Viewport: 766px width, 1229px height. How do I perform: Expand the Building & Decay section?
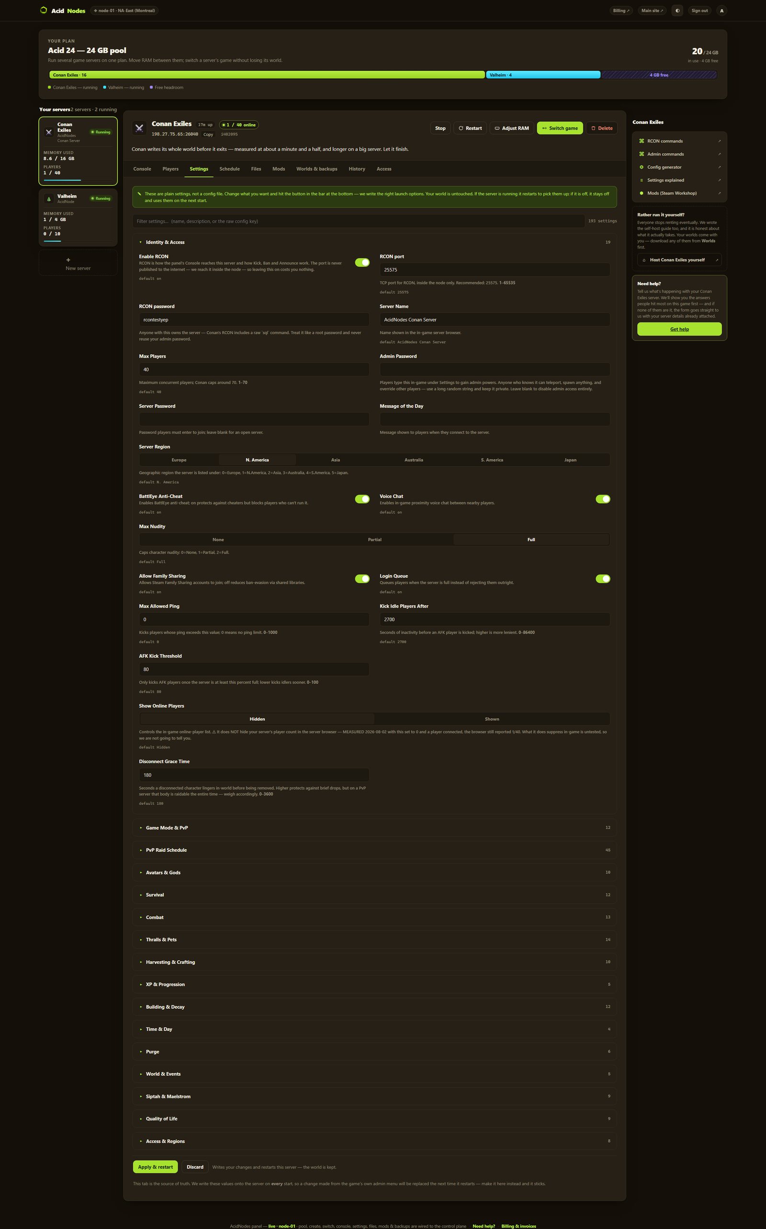click(374, 1006)
